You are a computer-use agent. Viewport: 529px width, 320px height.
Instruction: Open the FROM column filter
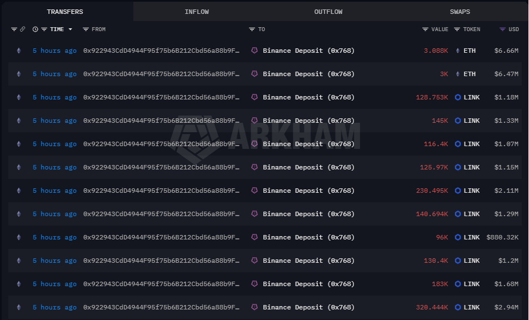coord(86,29)
